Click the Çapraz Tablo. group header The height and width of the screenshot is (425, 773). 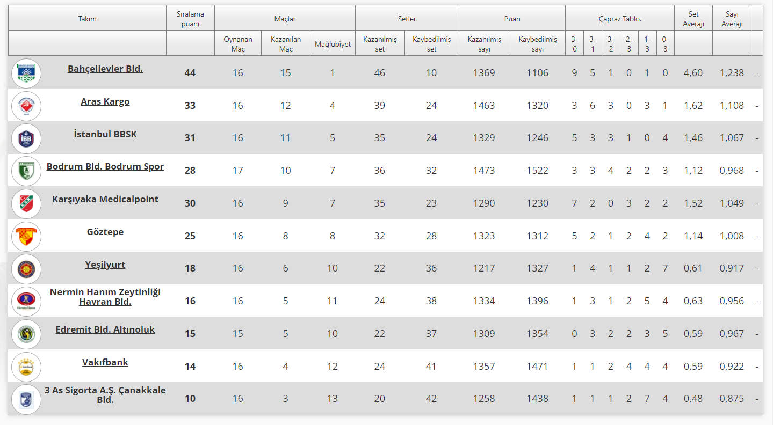[620, 19]
